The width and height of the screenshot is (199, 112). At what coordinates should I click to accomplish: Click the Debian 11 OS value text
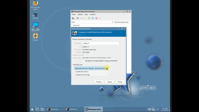[x=86, y=47]
